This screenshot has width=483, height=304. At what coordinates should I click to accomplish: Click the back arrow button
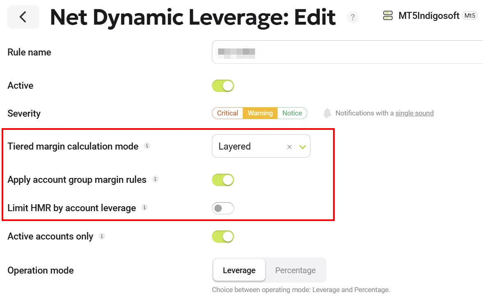(23, 17)
